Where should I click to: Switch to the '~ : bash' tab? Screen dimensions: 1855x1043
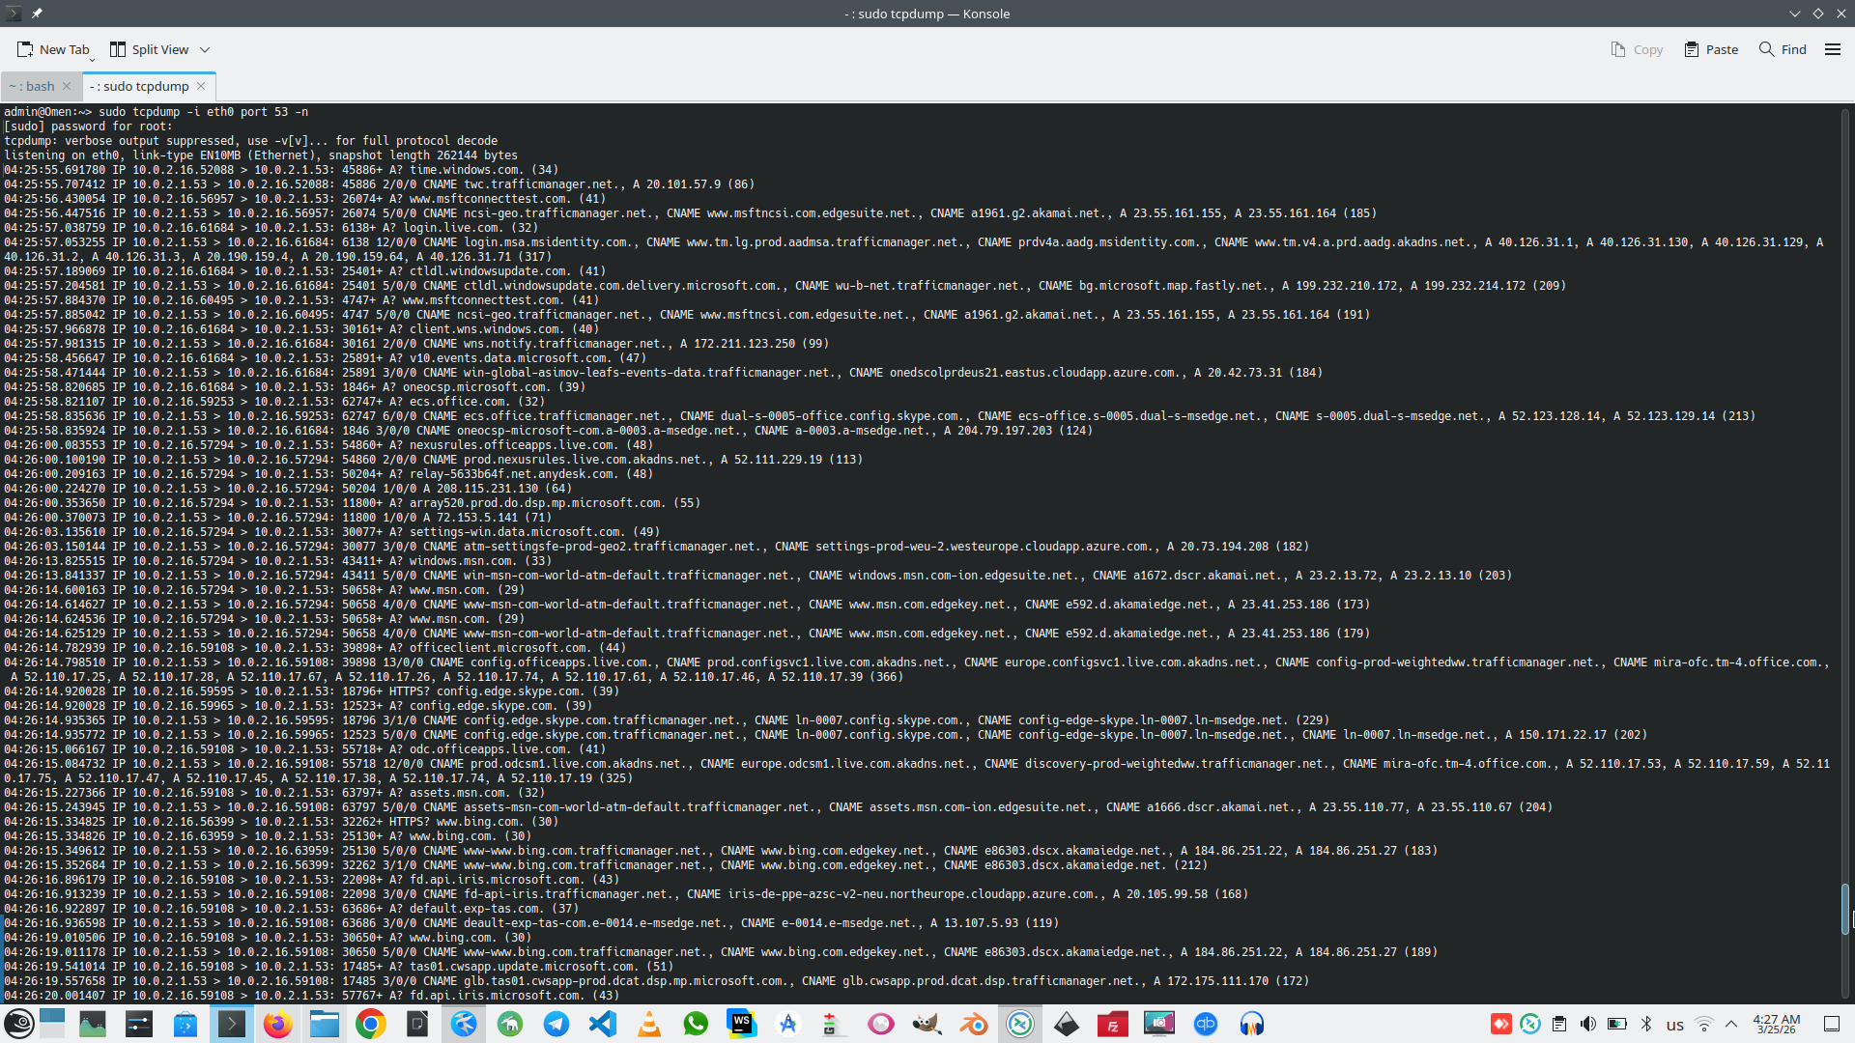32,86
